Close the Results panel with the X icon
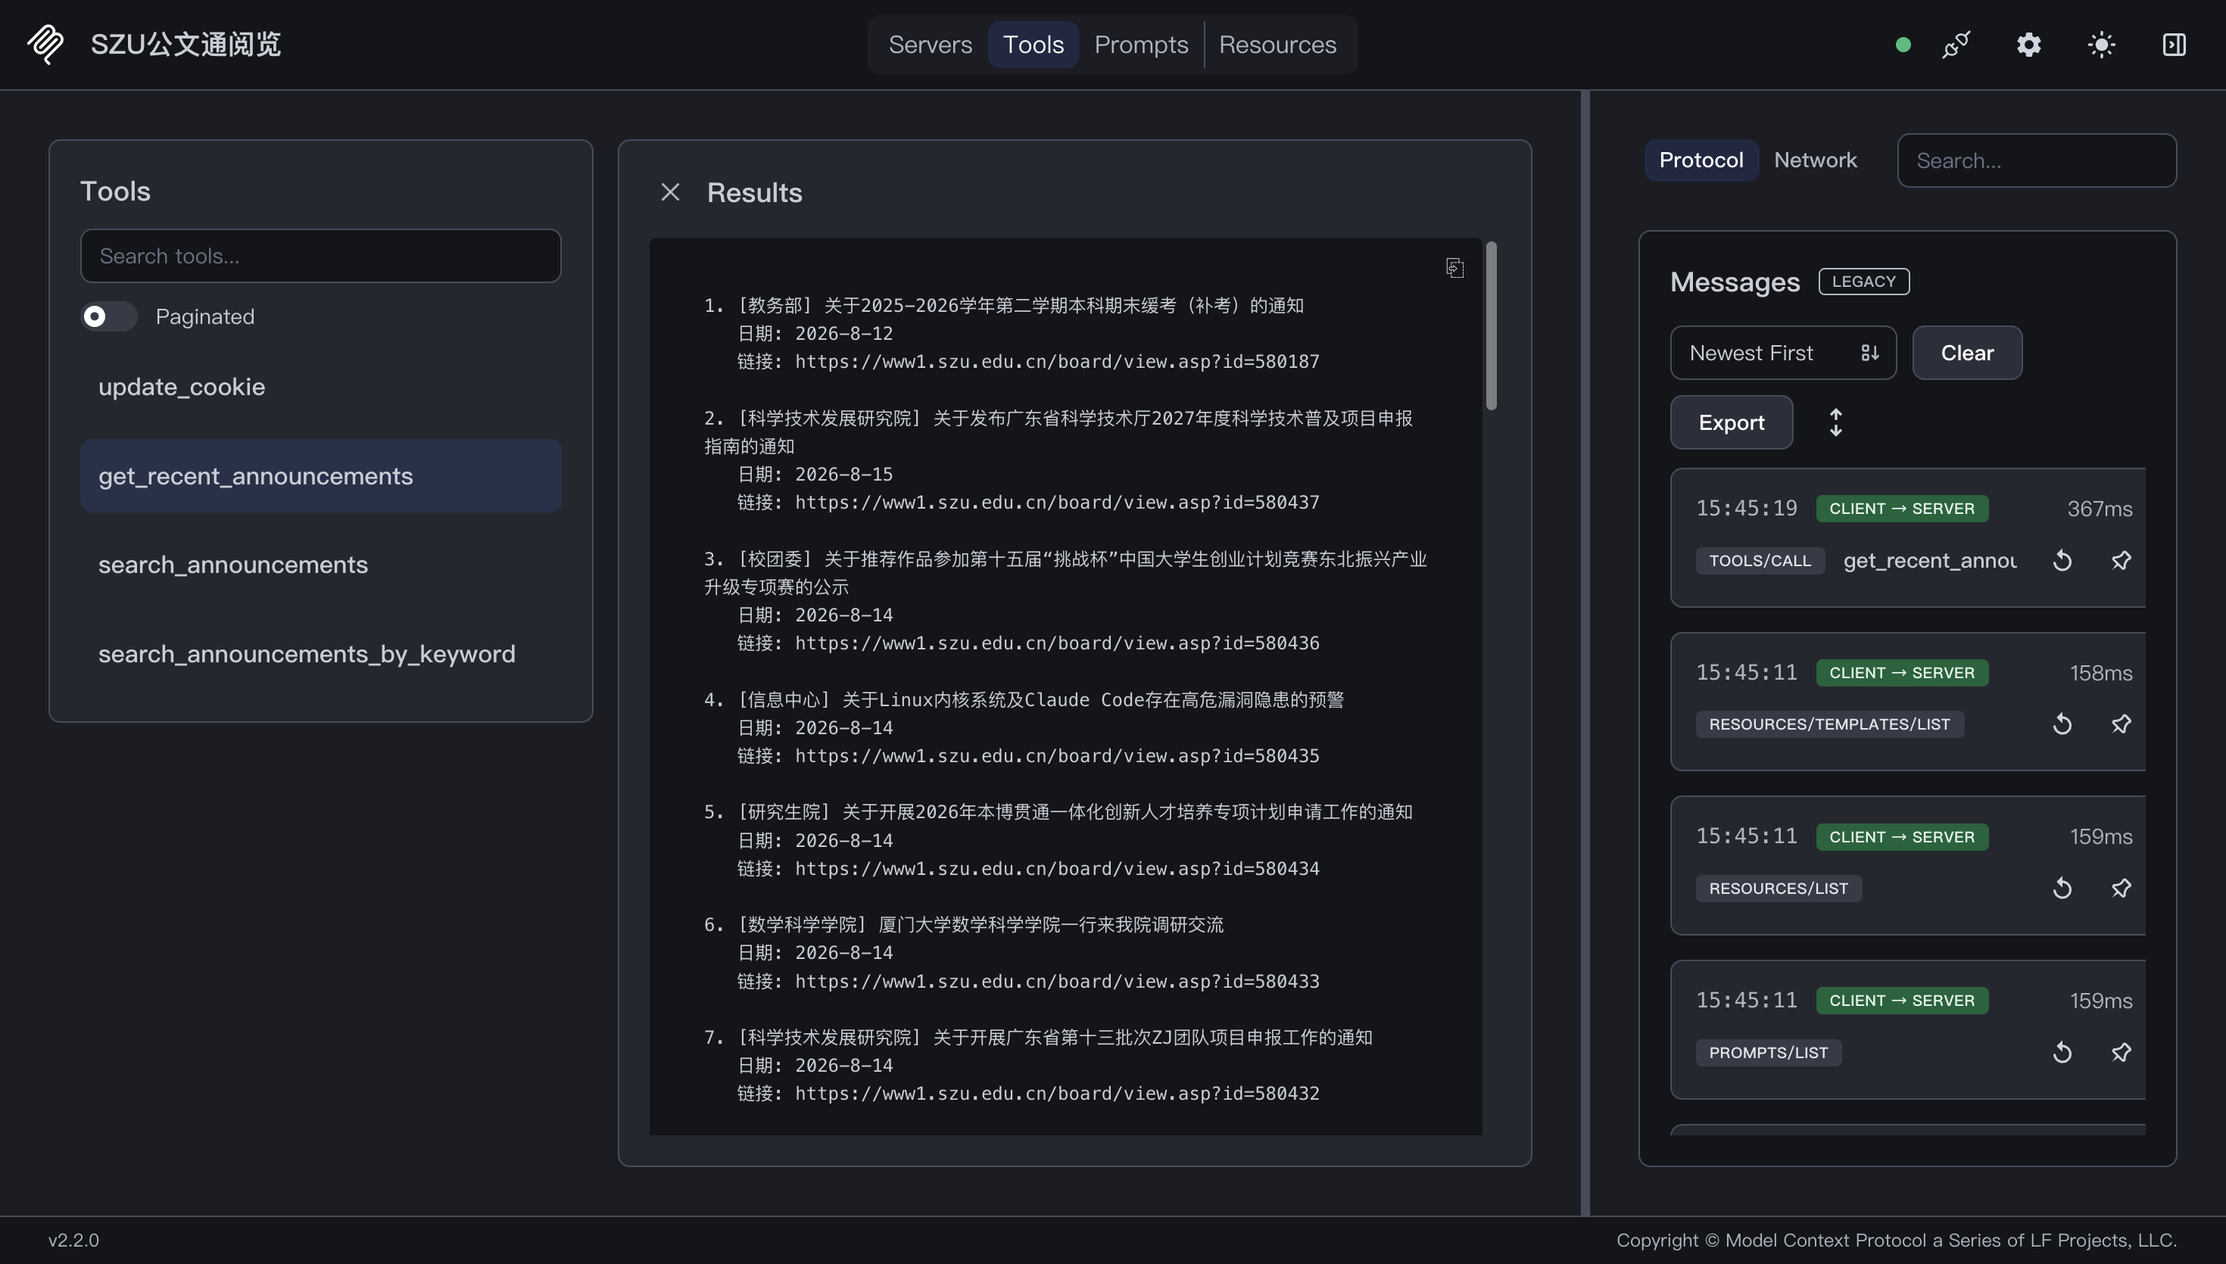 coord(670,191)
